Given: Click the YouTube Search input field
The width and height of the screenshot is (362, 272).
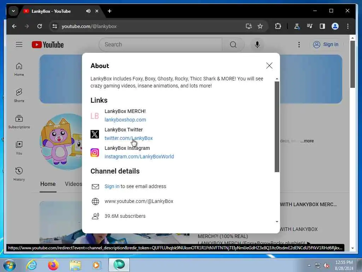Looking at the screenshot, I should (x=160, y=44).
